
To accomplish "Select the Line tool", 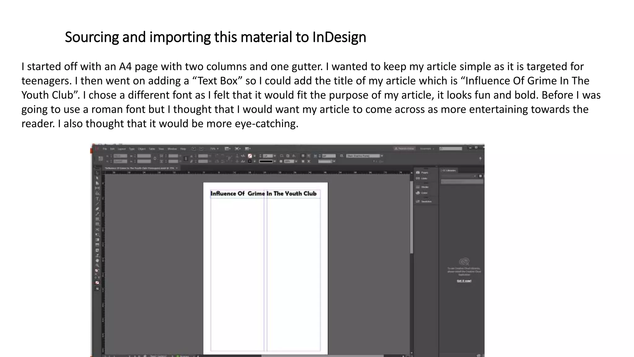I will coord(97,204).
